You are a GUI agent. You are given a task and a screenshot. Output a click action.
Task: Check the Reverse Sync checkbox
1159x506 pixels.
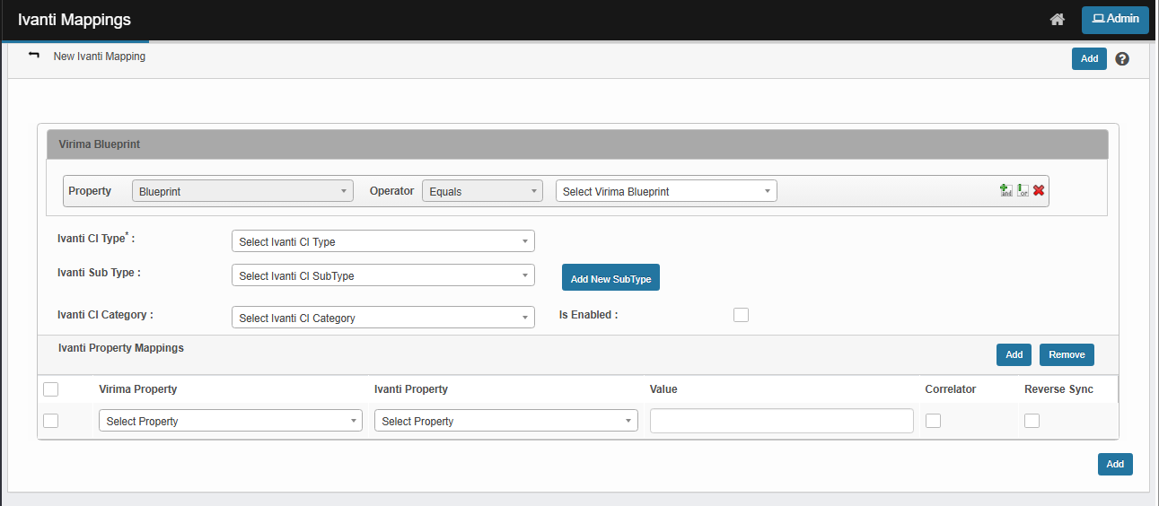click(x=1032, y=421)
